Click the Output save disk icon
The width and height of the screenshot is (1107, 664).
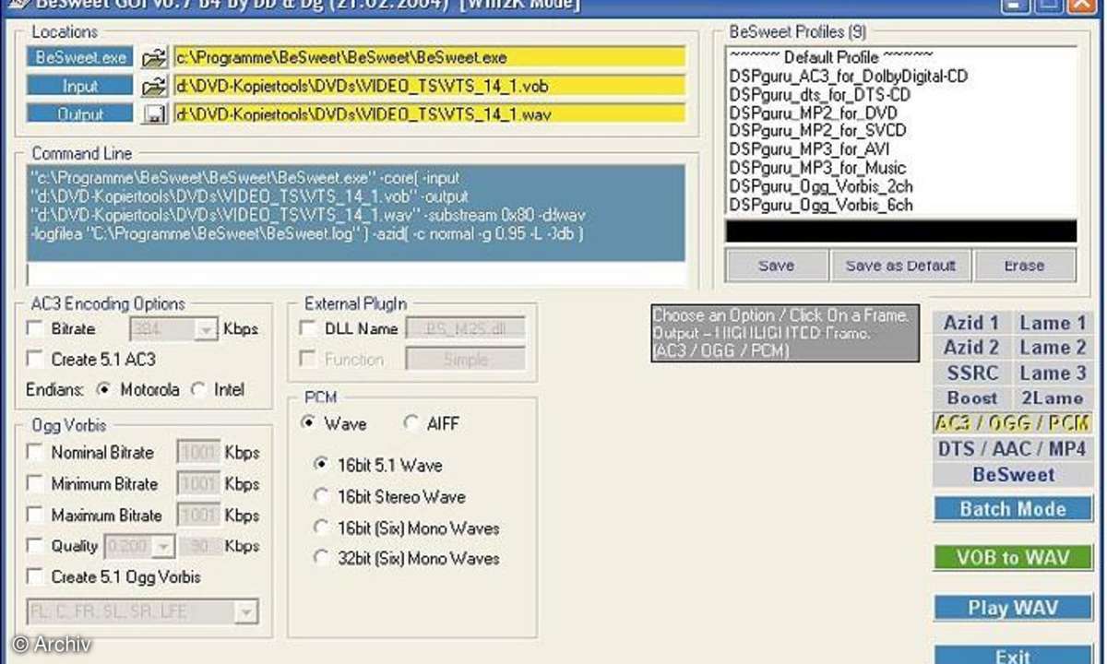(x=154, y=114)
